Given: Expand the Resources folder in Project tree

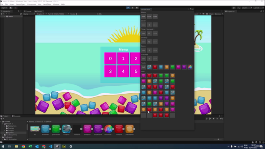Looking at the screenshot, I should pos(5,126).
